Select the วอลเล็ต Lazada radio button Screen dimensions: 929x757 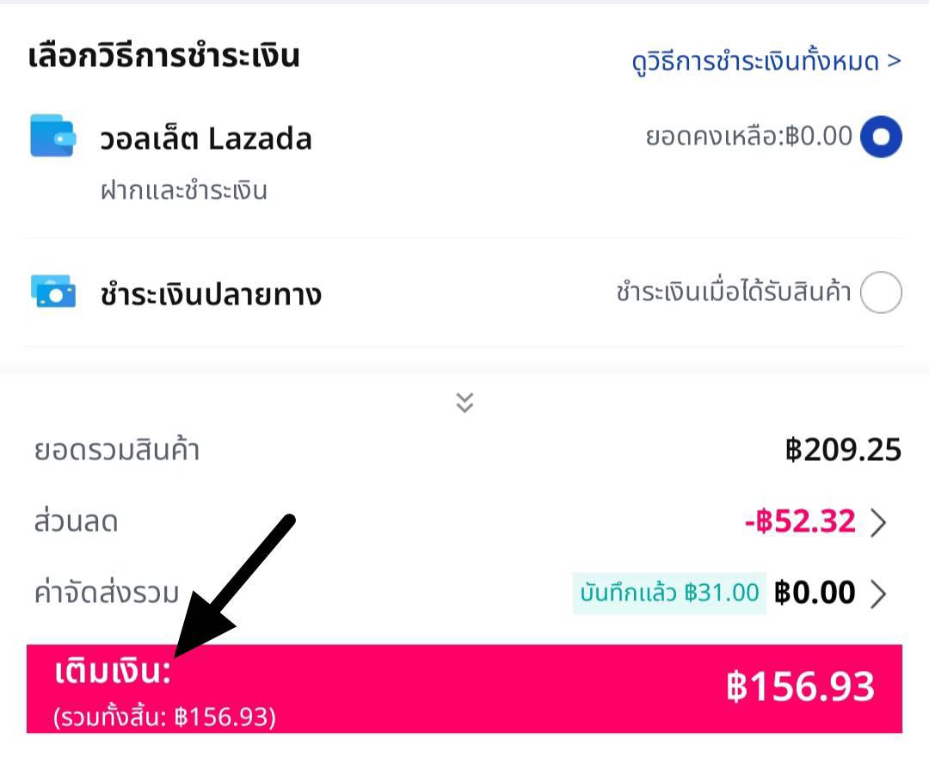click(x=881, y=137)
